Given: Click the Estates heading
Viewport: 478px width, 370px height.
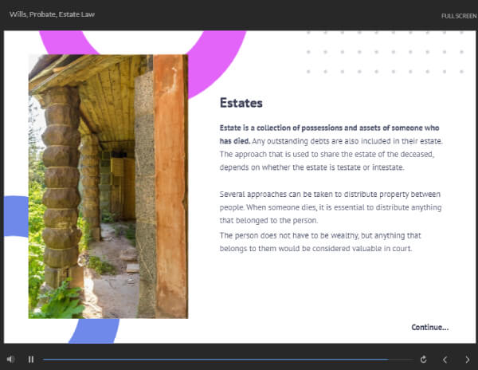Looking at the screenshot, I should coord(241,104).
